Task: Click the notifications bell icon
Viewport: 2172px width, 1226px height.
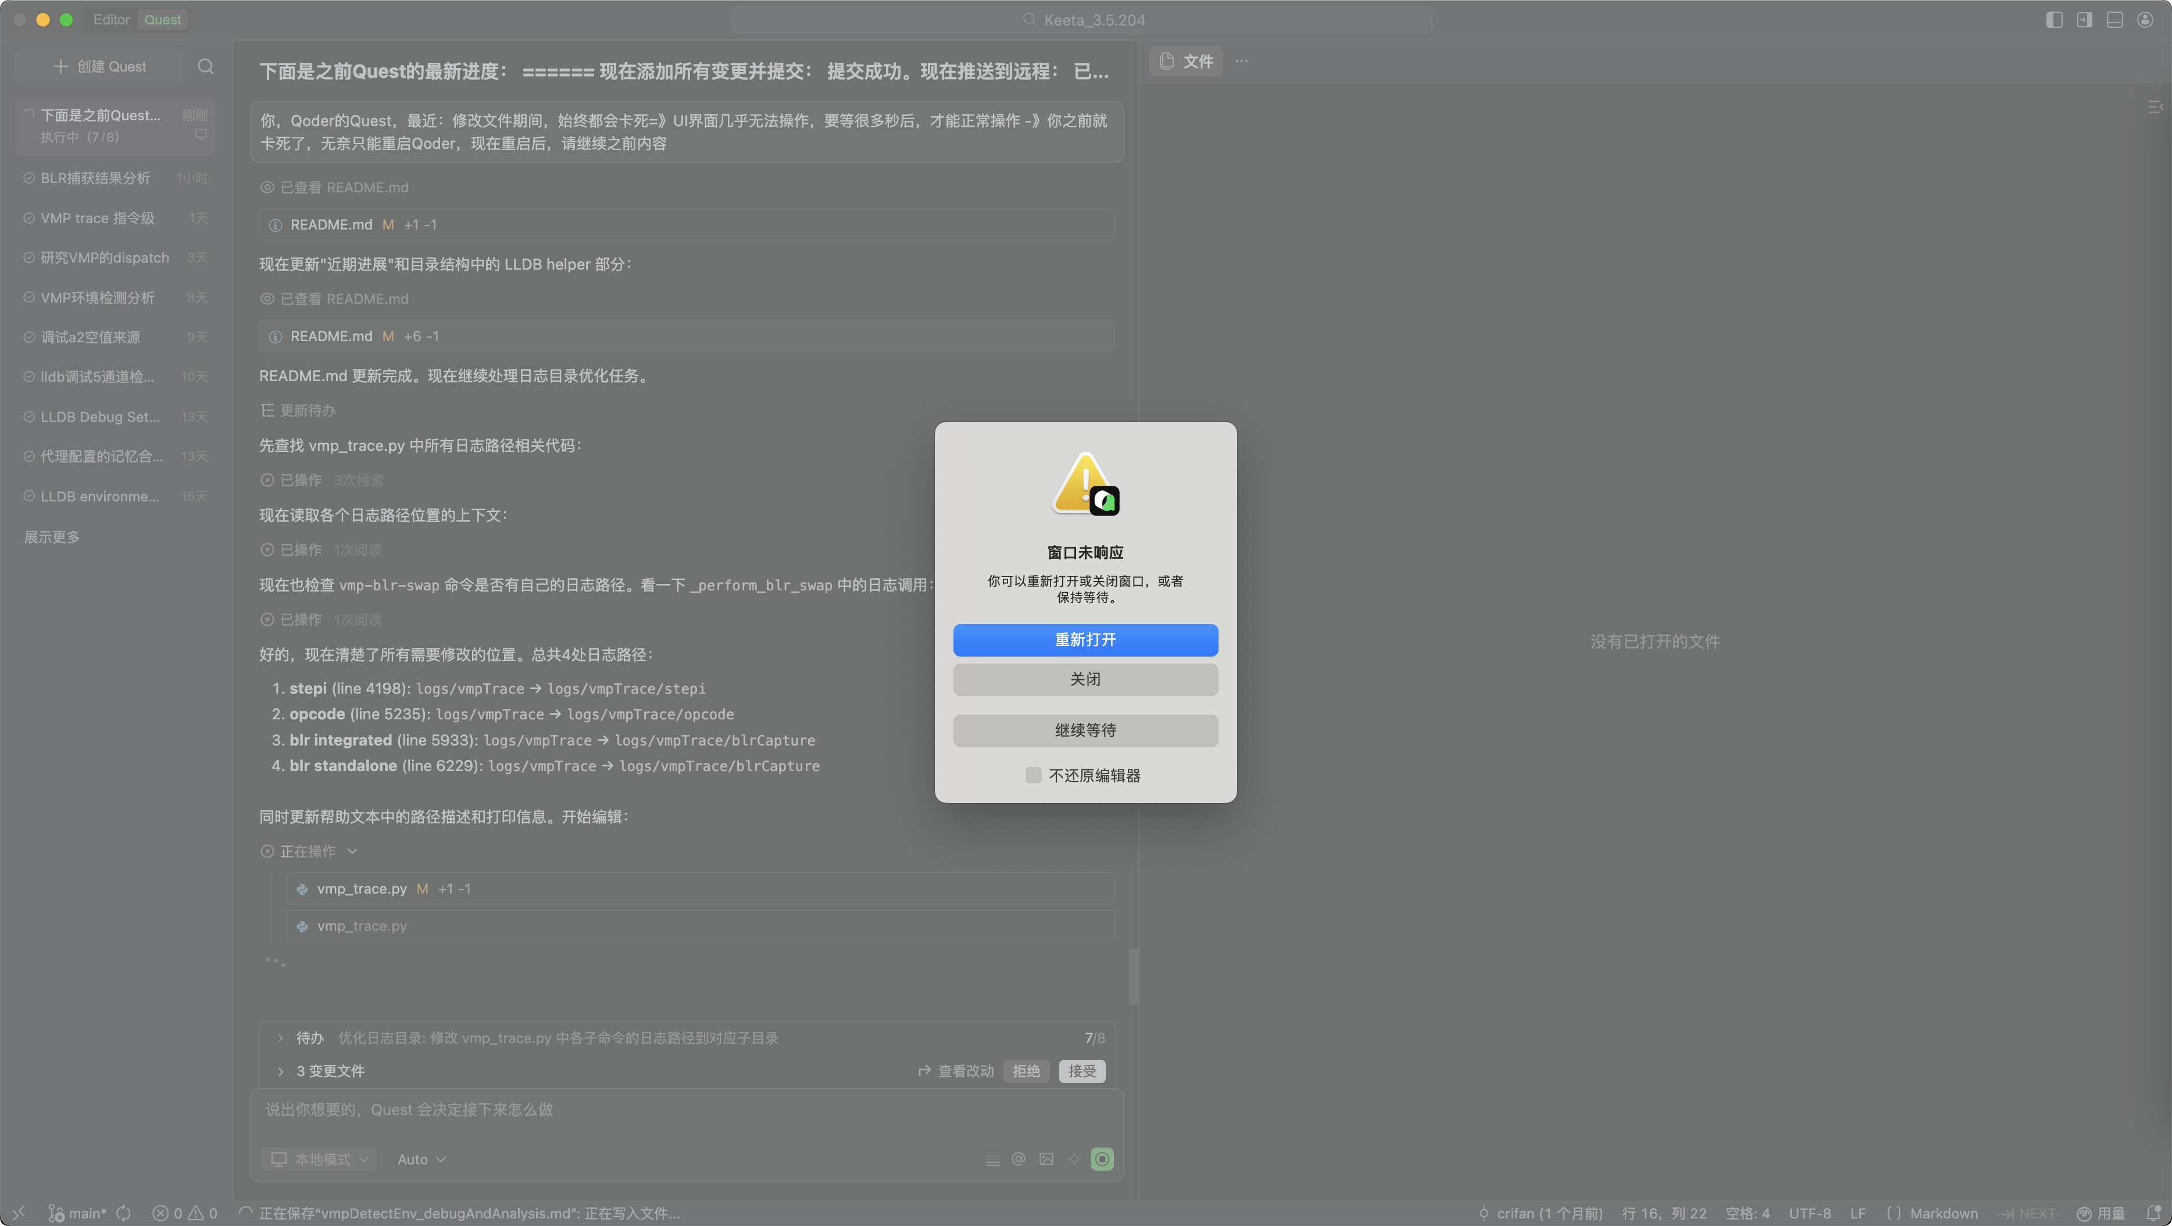Action: (2153, 1213)
